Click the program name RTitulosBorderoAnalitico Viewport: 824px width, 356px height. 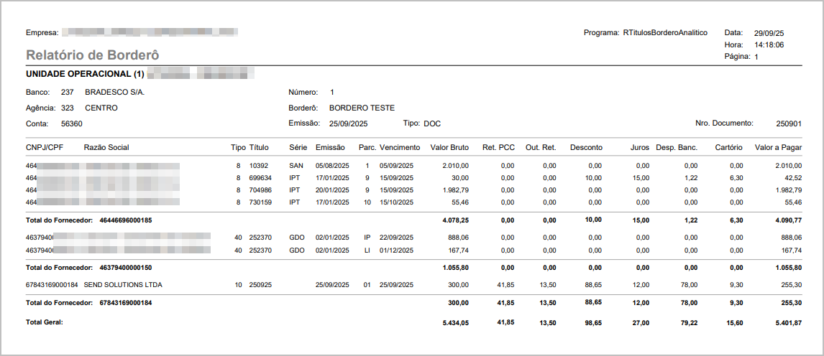pyautogui.click(x=665, y=33)
